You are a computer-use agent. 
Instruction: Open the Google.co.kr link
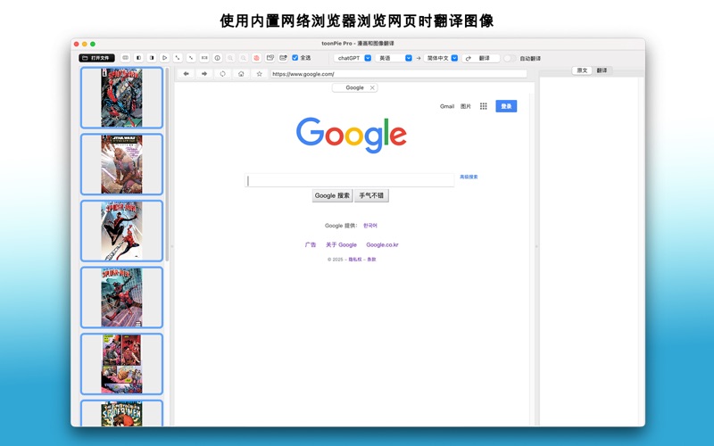click(382, 244)
